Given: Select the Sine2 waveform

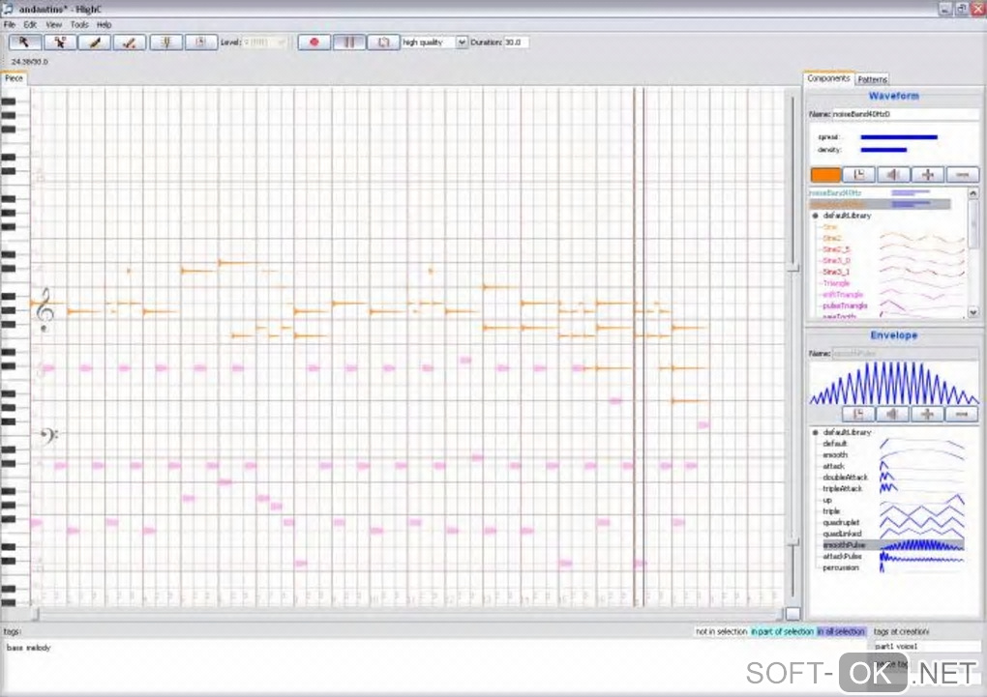Looking at the screenshot, I should 831,239.
